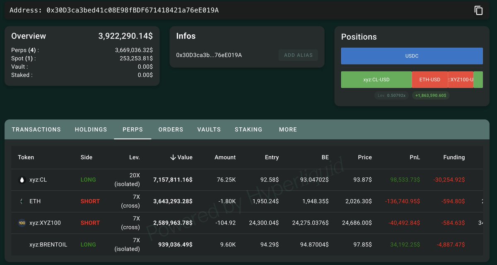Click the blue USDC position bar
This screenshot has height=265, width=497.
[412, 56]
